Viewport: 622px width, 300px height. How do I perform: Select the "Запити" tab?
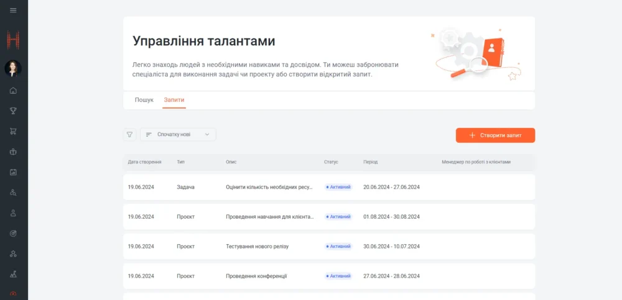click(x=174, y=100)
